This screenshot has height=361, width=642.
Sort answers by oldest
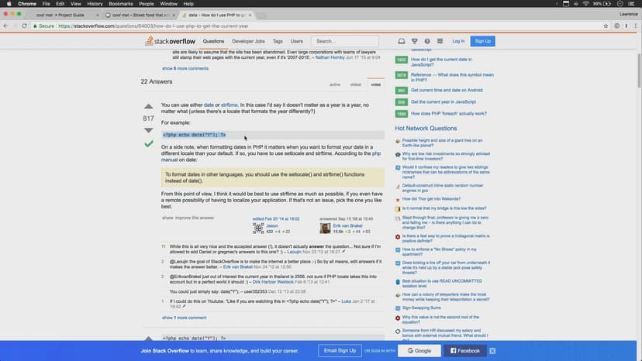point(355,84)
